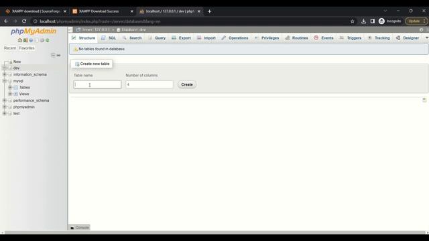Image resolution: width=429 pixels, height=241 pixels.
Task: Switch to XAMPP download SourceForge tab
Action: click(35, 11)
